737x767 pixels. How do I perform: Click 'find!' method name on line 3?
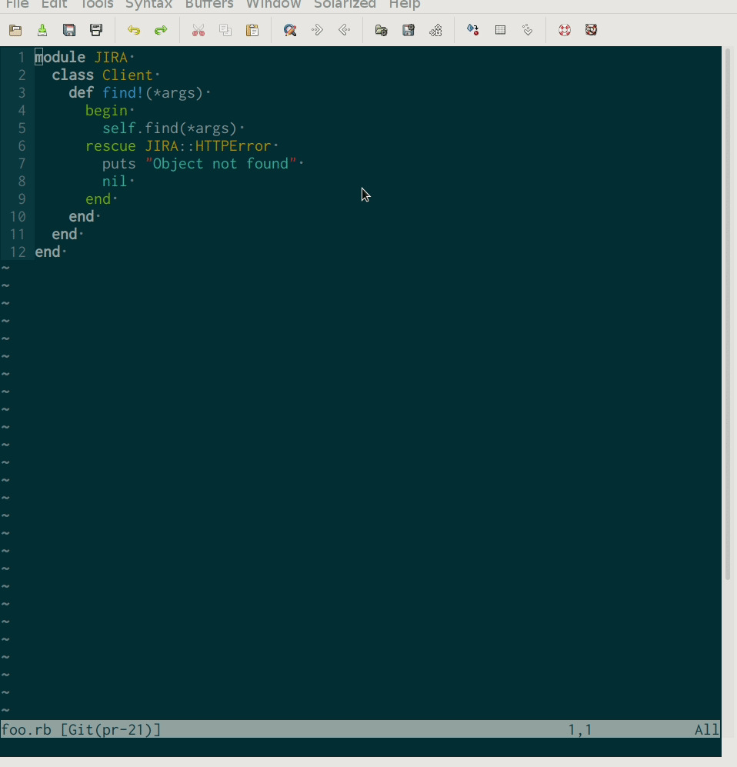pyautogui.click(x=123, y=92)
